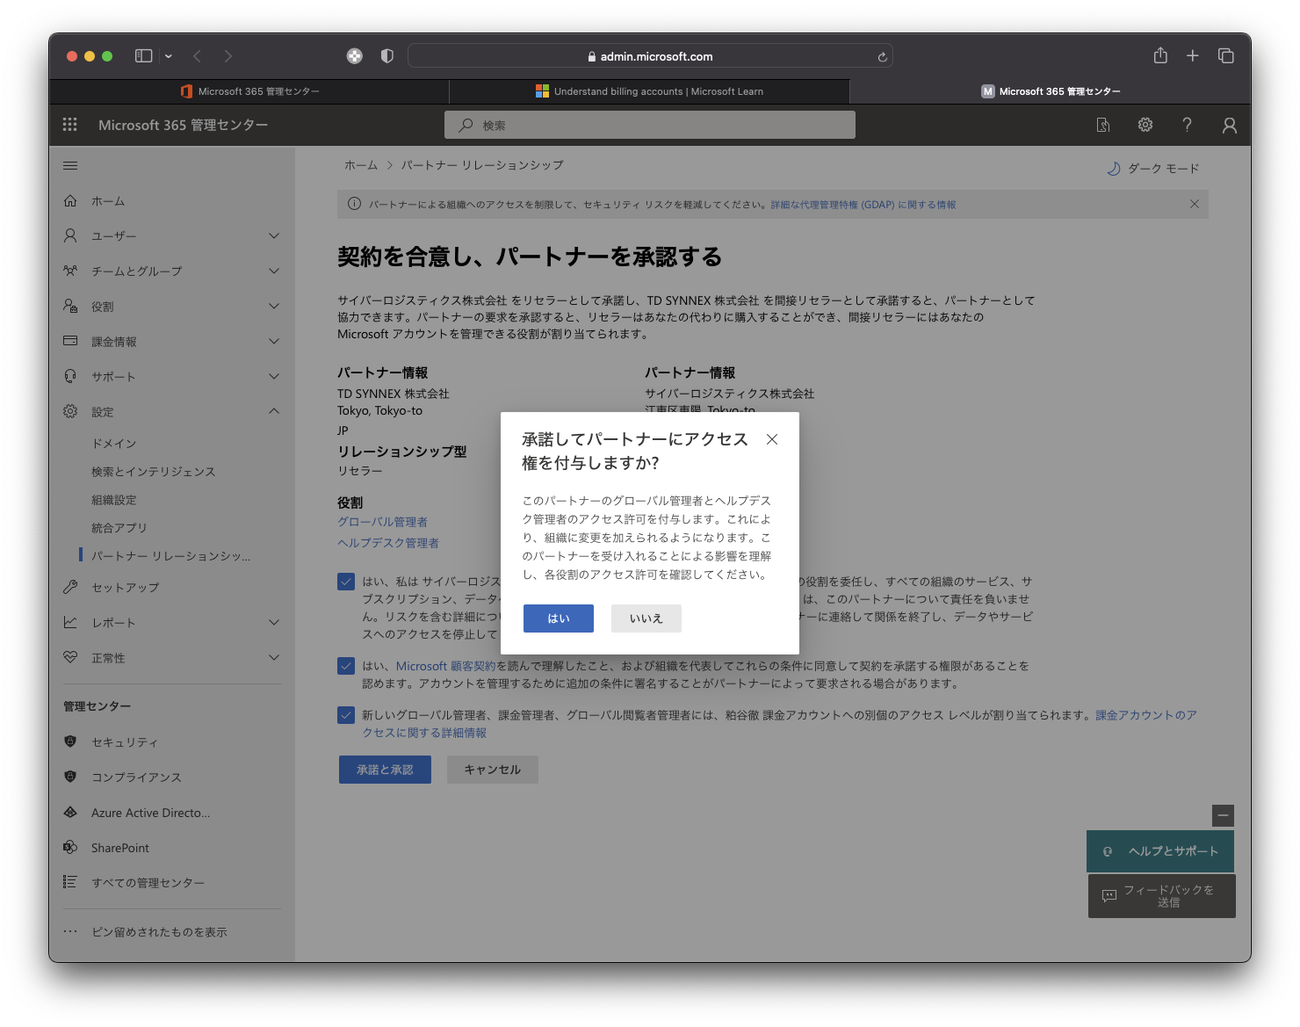This screenshot has width=1300, height=1027.
Task: Expand the レポート chevron
Action: click(274, 622)
